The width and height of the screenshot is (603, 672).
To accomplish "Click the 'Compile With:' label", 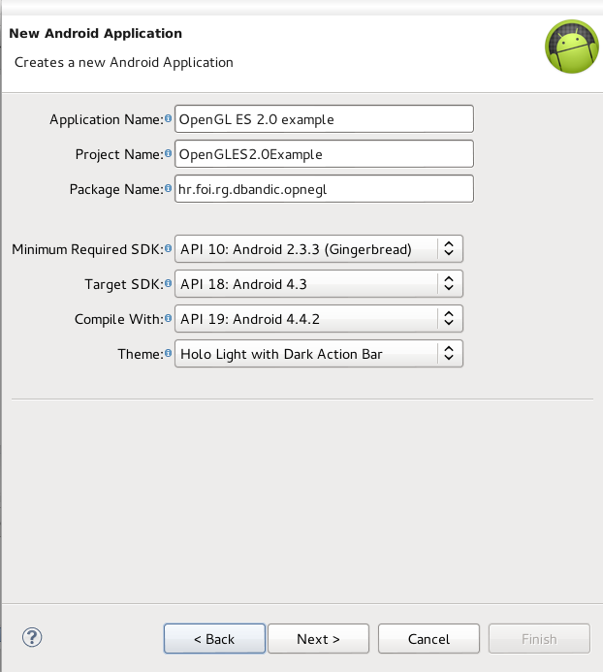I will (x=119, y=319).
